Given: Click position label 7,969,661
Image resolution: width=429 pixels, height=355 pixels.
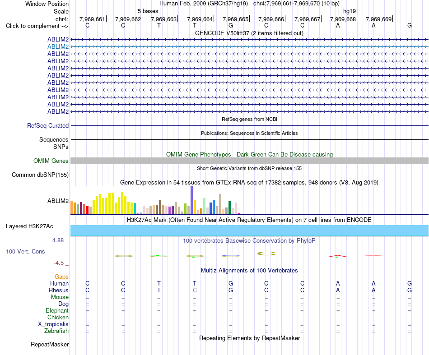Looking at the screenshot, I should pos(92,19).
